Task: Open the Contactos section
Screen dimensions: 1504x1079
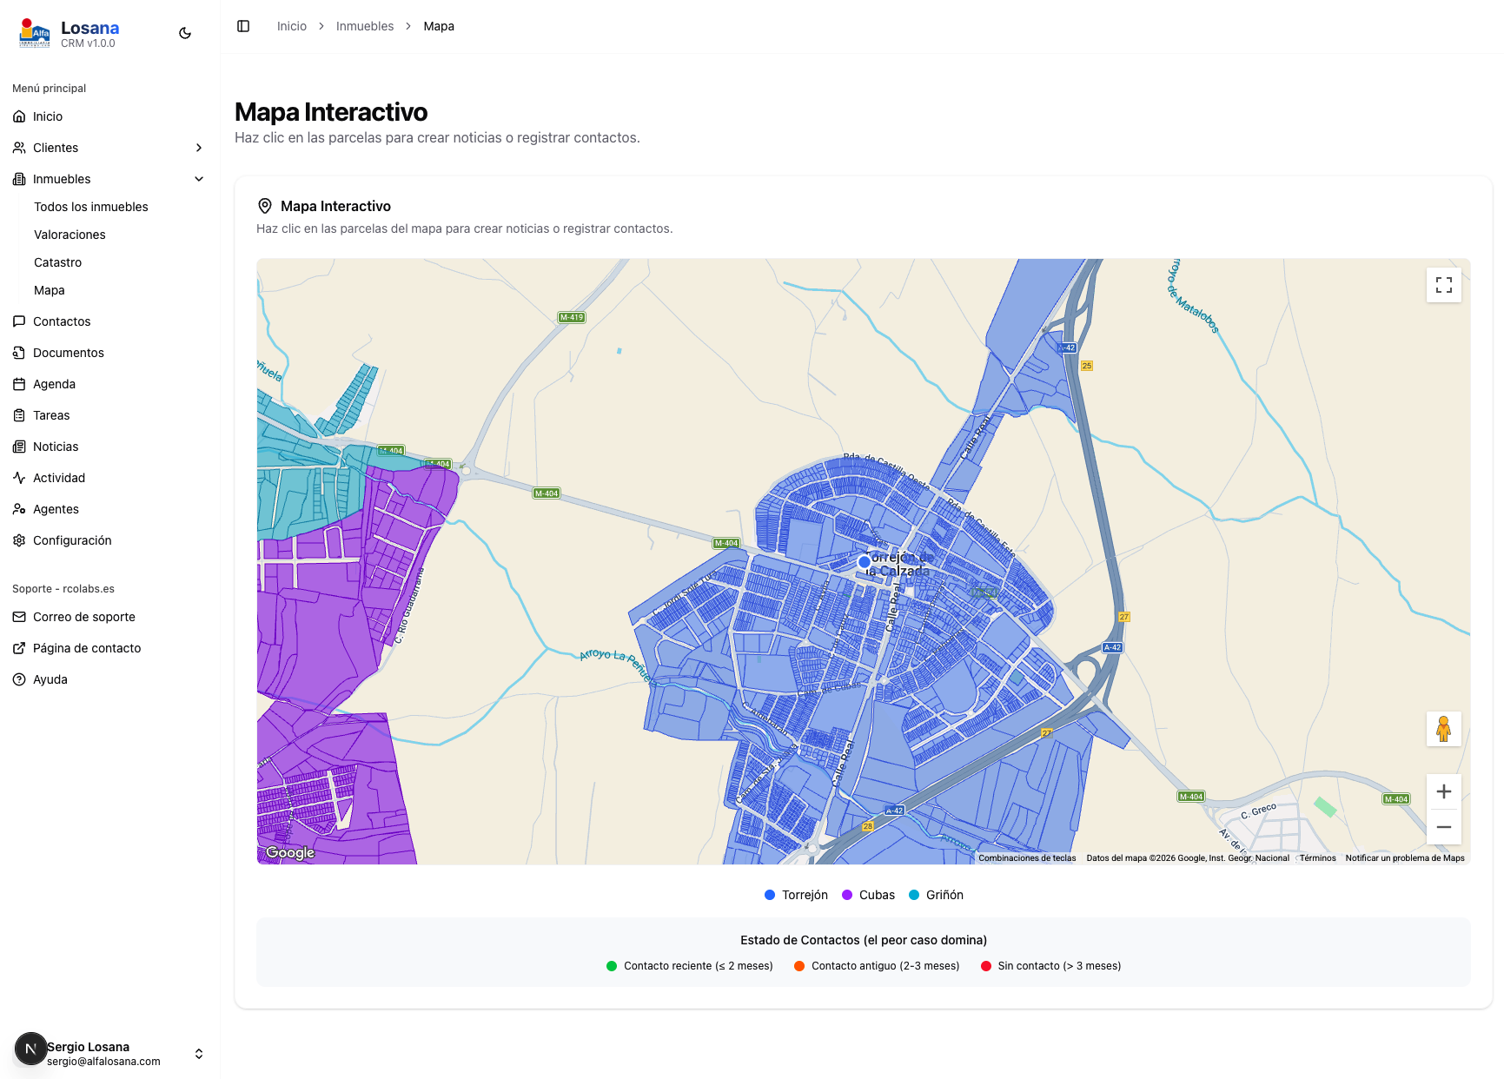Action: (61, 321)
